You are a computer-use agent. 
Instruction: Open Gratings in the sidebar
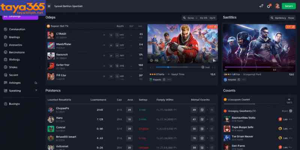click(x=12, y=37)
